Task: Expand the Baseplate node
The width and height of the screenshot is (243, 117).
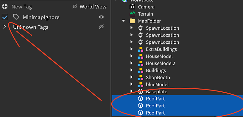Action: pos(131,91)
